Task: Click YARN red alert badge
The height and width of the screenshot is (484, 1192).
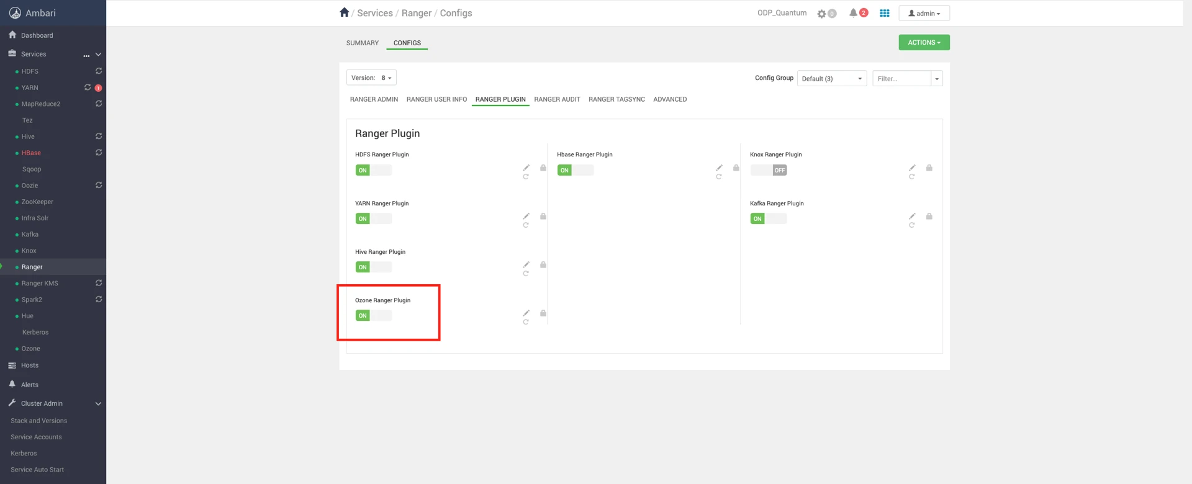Action: [x=98, y=88]
